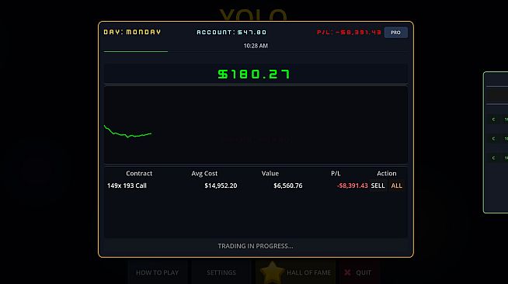Click the red X quit icon

(x=347, y=272)
